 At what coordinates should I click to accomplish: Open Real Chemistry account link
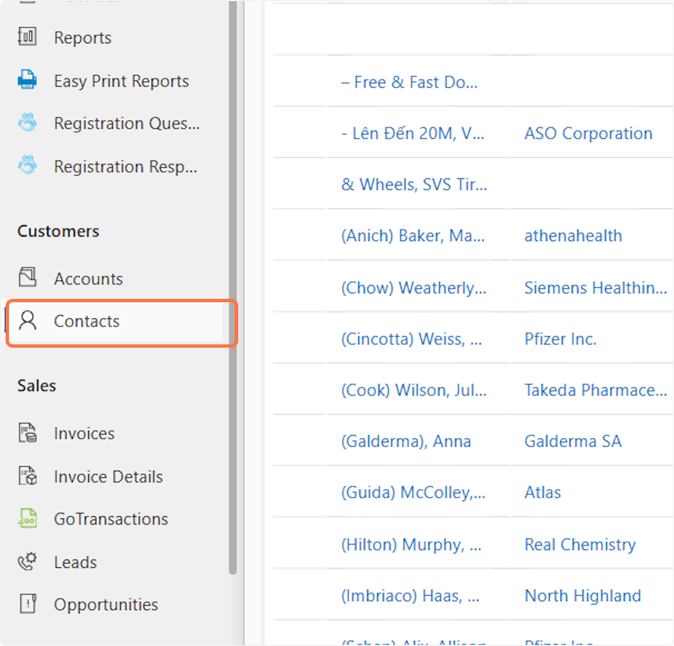pyautogui.click(x=580, y=544)
